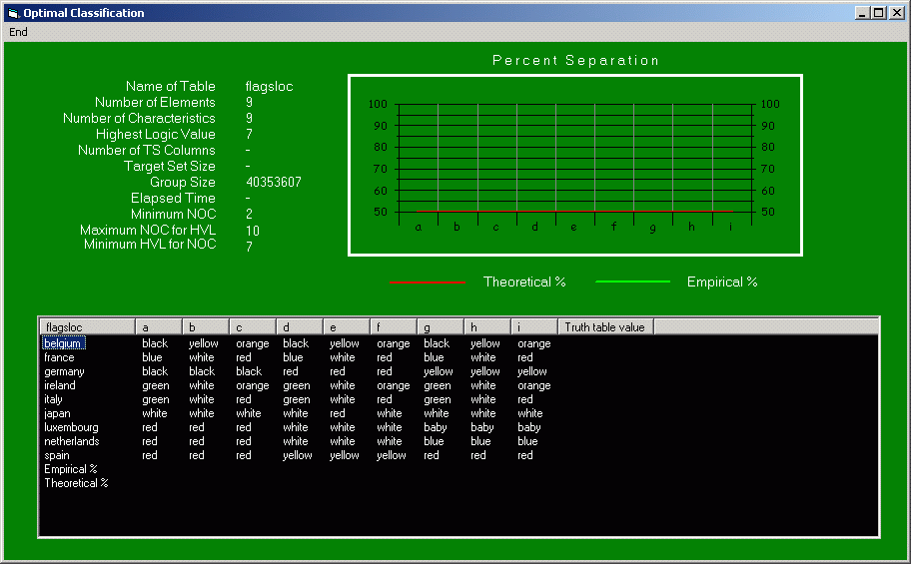Open the End menu
911x564 pixels.
18,32
